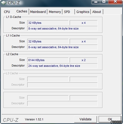
Task: Click the L2 Cache size field 6144 KBytes
Action: coord(48,60)
